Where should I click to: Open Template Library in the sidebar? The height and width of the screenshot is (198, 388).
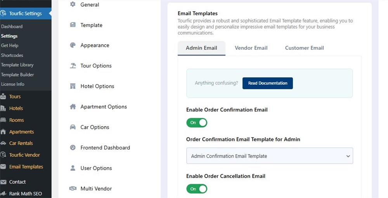point(17,65)
